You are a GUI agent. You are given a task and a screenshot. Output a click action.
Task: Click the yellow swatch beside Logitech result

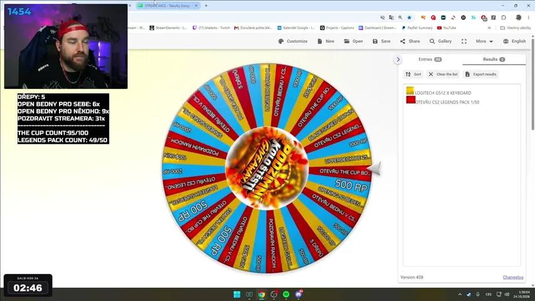coord(410,90)
